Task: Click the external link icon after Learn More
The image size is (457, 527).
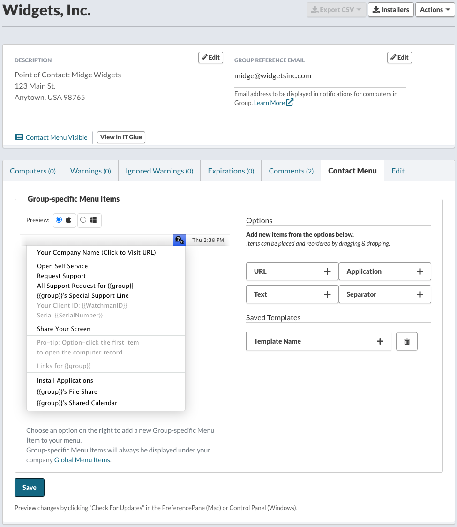Action: click(x=290, y=103)
